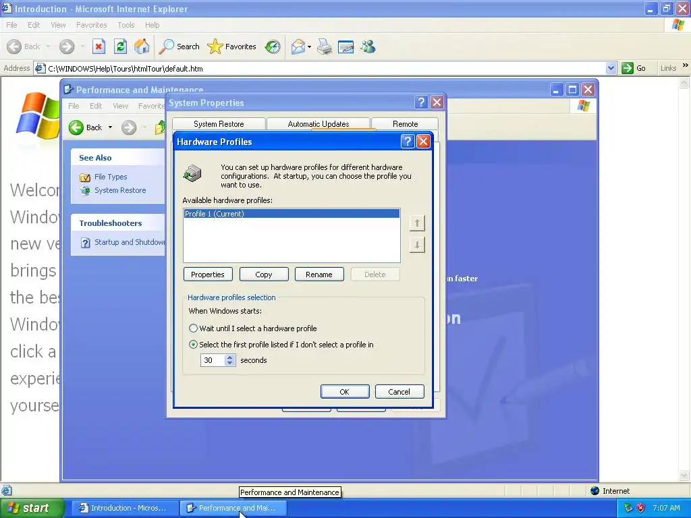This screenshot has width=691, height=518.
Task: Expand the Links toolbar chevron
Action: point(686,65)
